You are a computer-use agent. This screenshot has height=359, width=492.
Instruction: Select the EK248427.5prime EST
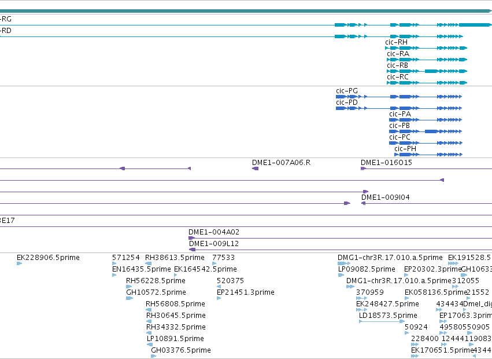coord(361,310)
